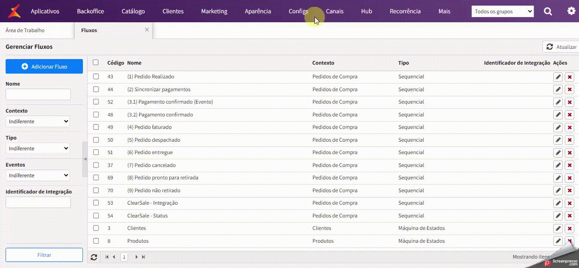Viewport: 579px width, 268px height.
Task: Click the Adicionar Fluxo button
Action: (44, 66)
